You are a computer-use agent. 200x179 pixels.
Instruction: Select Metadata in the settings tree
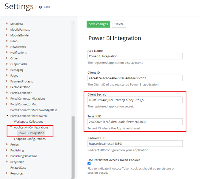tap(16, 24)
